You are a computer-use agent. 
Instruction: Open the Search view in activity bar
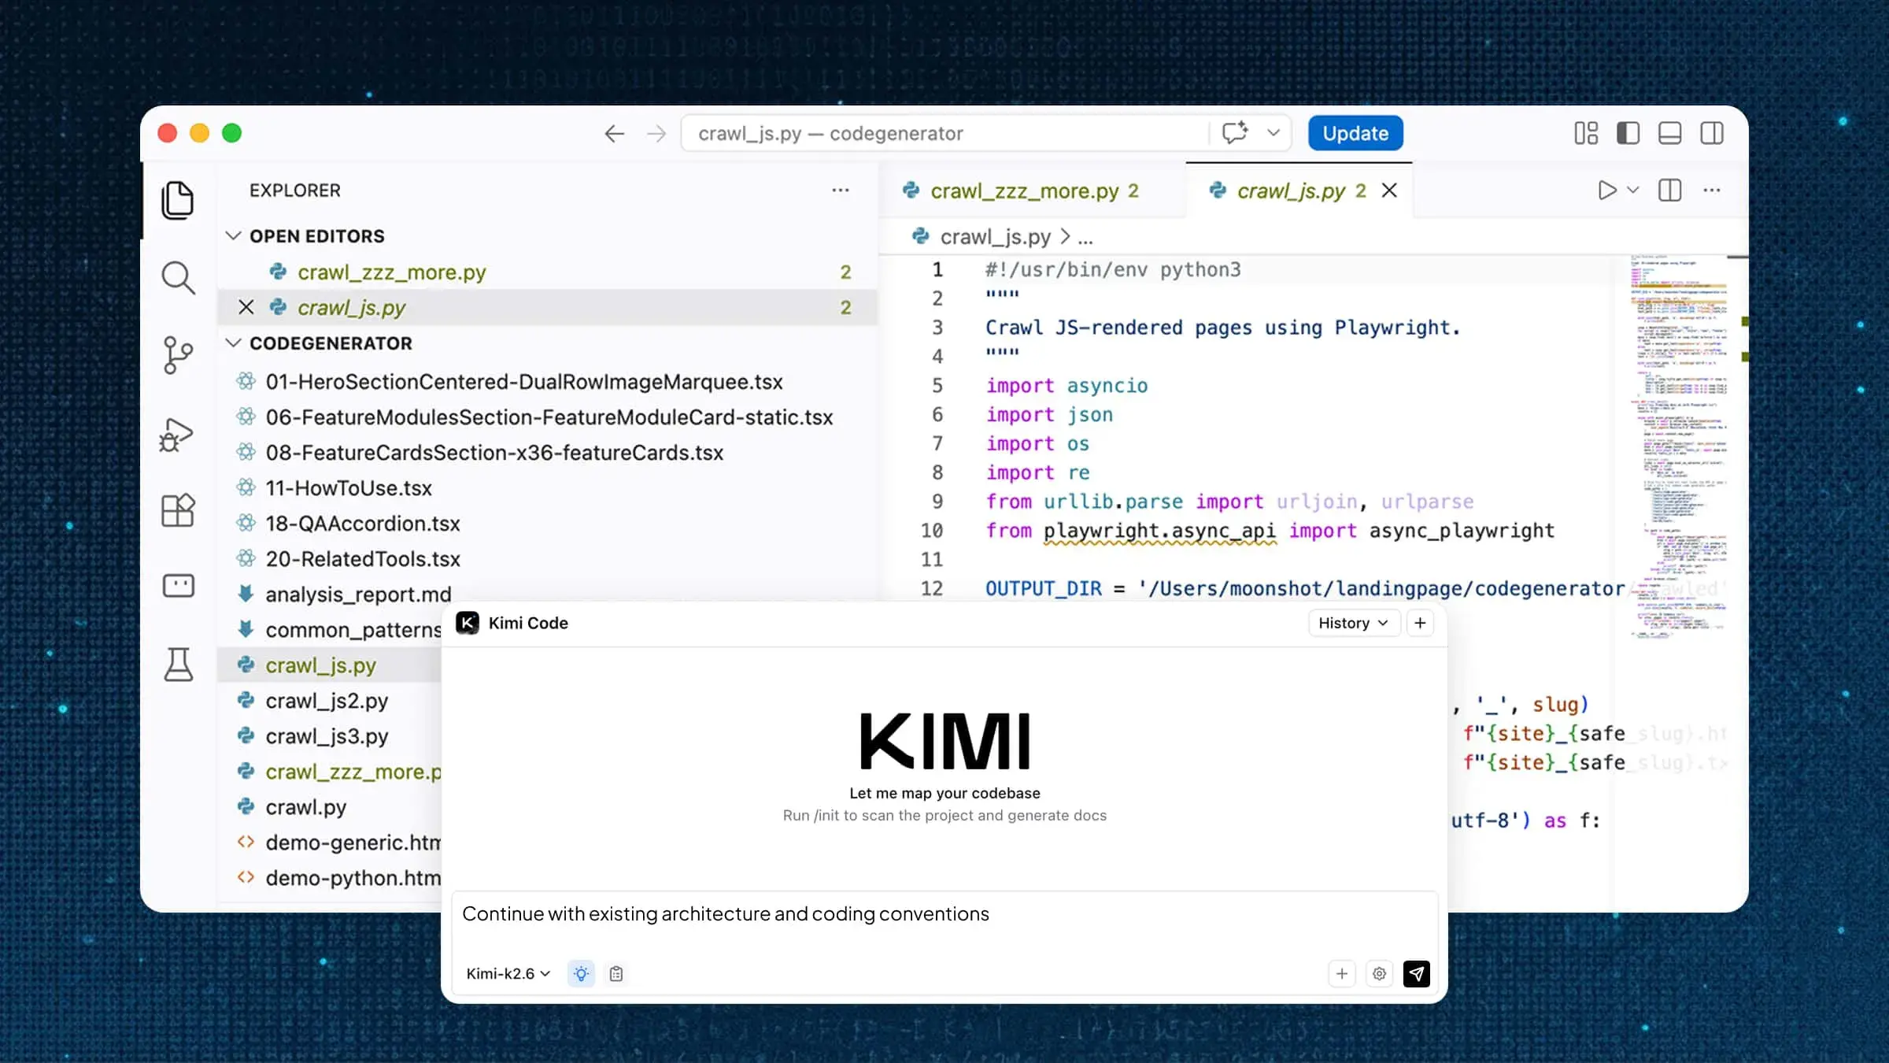click(178, 278)
